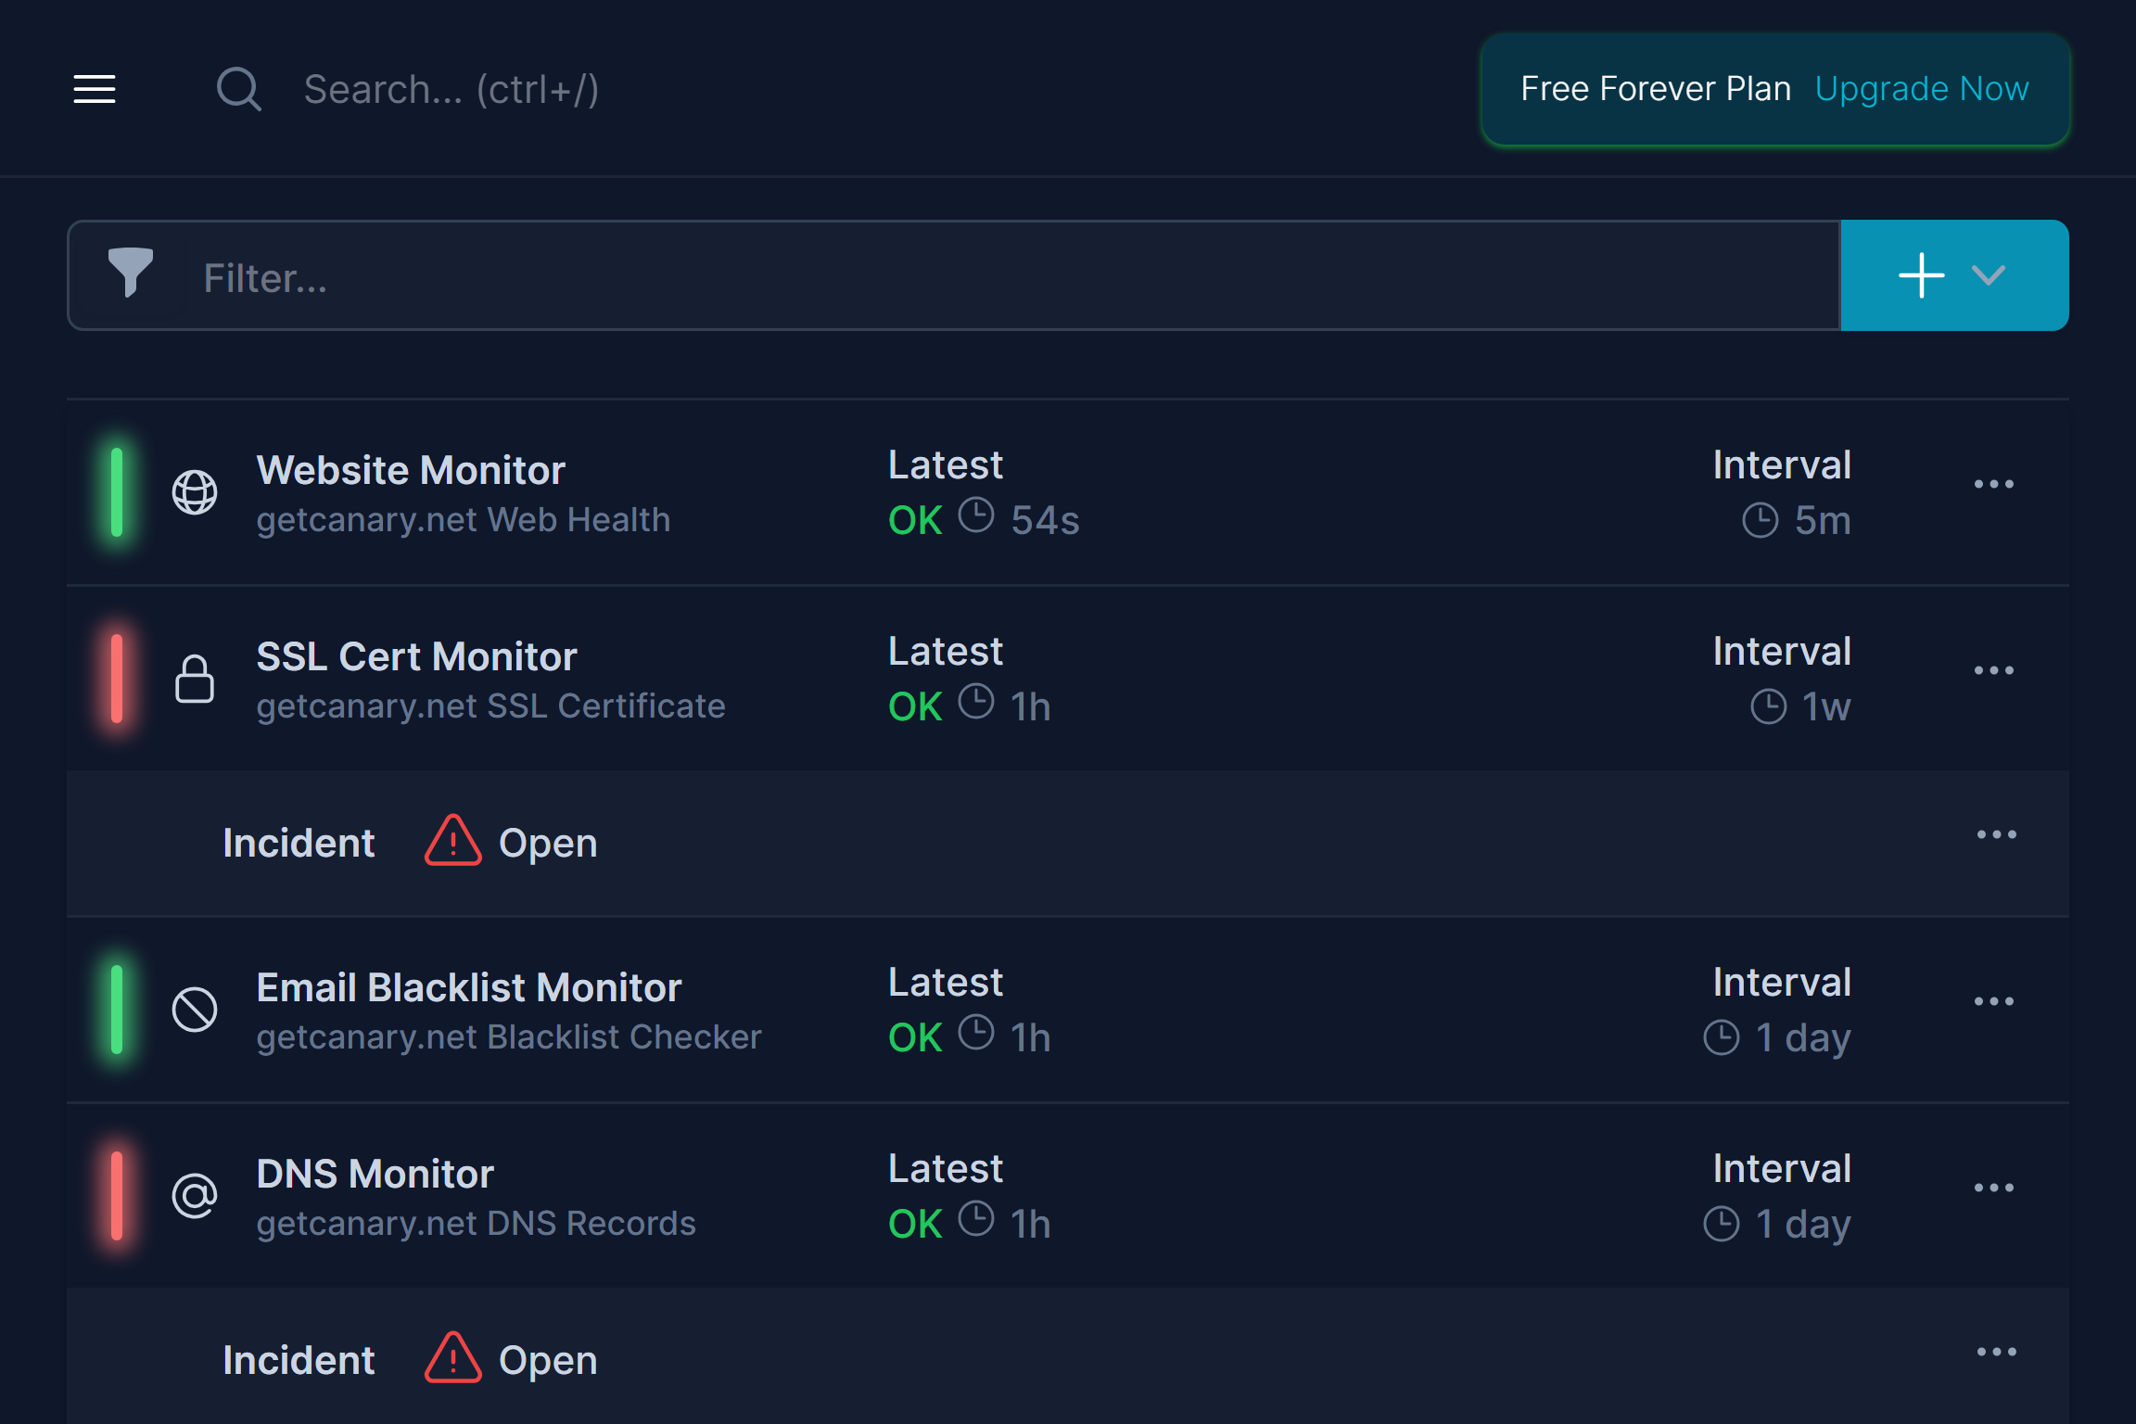Viewport: 2136px width, 1424px height.
Task: Open Website Monitor three-dot options menu
Action: [1993, 484]
